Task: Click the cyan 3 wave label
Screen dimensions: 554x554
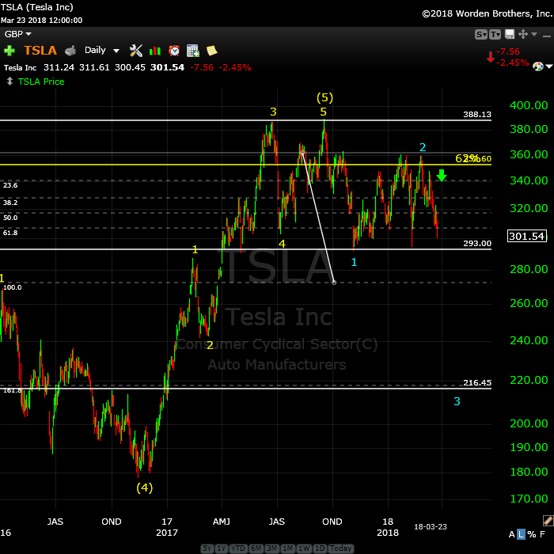Action: (x=457, y=401)
